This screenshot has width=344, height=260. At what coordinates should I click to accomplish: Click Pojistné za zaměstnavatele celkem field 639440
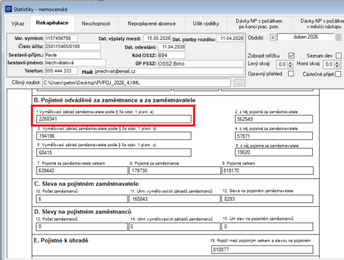coord(82,171)
